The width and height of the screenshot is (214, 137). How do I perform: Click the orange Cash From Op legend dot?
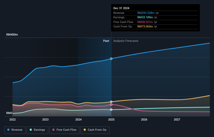tap(85, 130)
